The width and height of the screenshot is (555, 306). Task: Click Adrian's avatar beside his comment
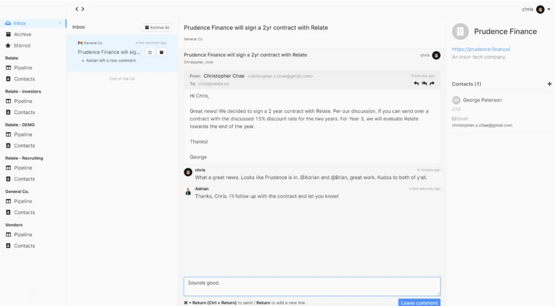point(188,191)
